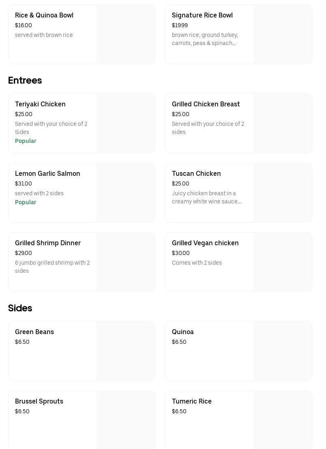The width and height of the screenshot is (326, 449).
Task: Select the Teriyaki Chicken entree title
Action: pyautogui.click(x=40, y=104)
